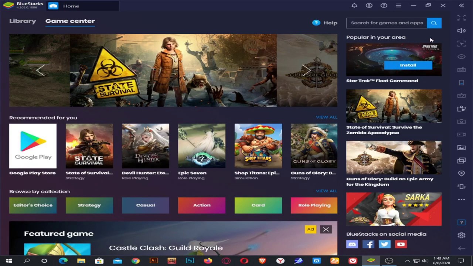Browse the Role Playing collection
The width and height of the screenshot is (473, 266).
tap(314, 205)
